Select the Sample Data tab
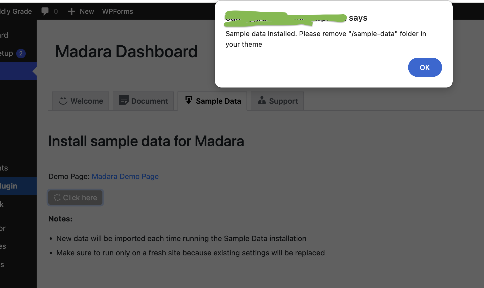 [x=212, y=101]
